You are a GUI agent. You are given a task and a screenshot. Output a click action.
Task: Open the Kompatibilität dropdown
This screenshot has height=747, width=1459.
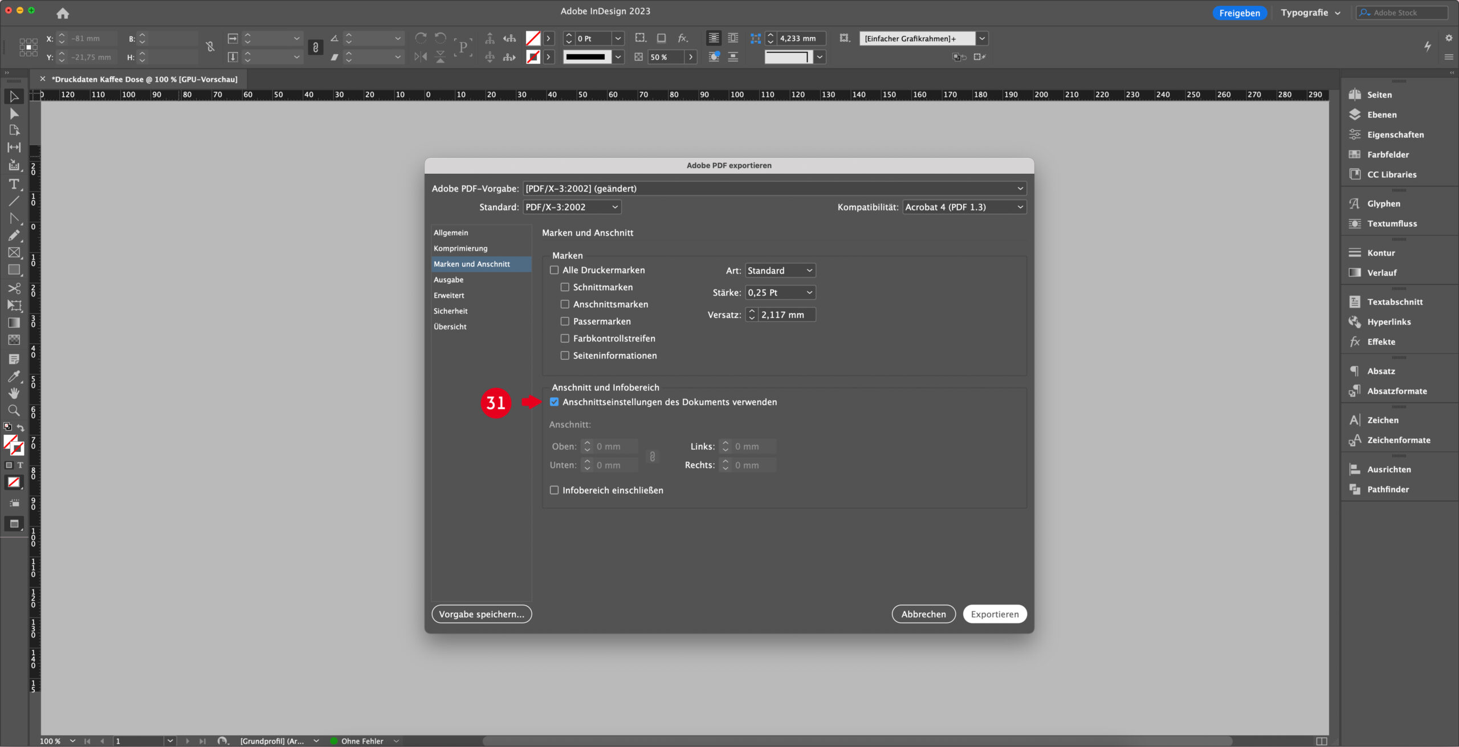pyautogui.click(x=964, y=207)
